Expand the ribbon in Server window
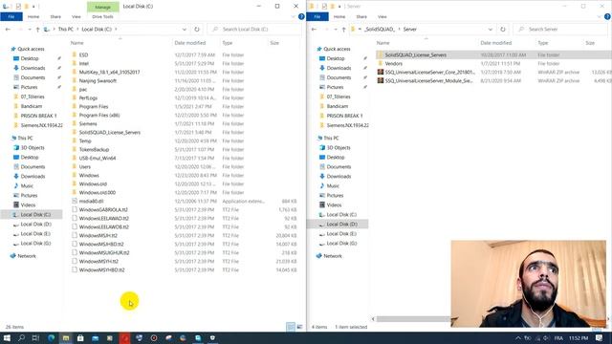The width and height of the screenshot is (612, 344). pyautogui.click(x=600, y=17)
